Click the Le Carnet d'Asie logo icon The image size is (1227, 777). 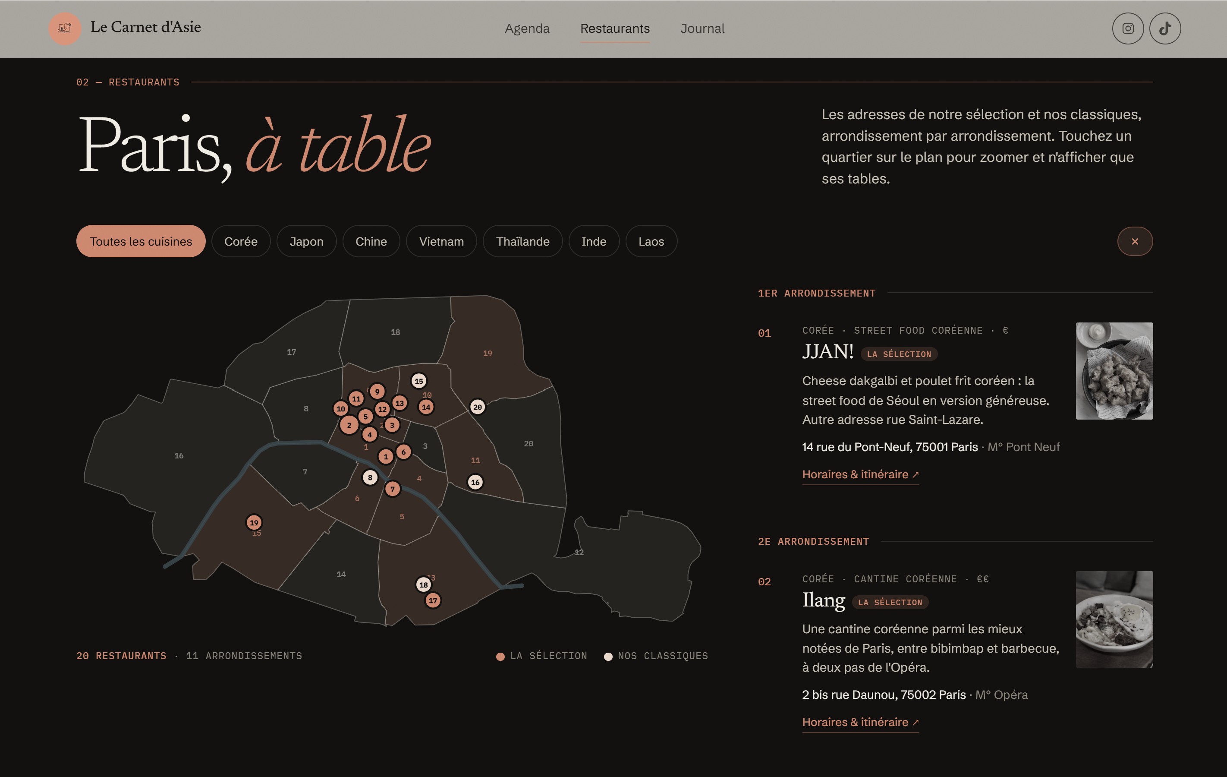pos(65,28)
